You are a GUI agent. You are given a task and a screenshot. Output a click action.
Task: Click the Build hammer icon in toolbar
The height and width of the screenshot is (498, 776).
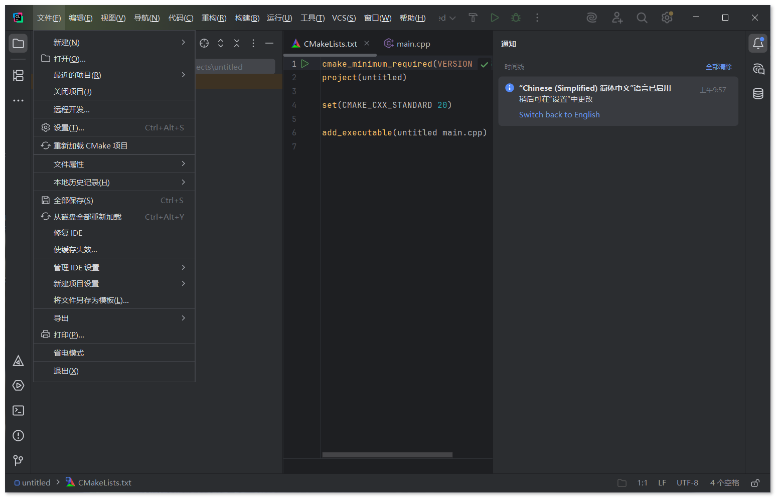point(473,18)
